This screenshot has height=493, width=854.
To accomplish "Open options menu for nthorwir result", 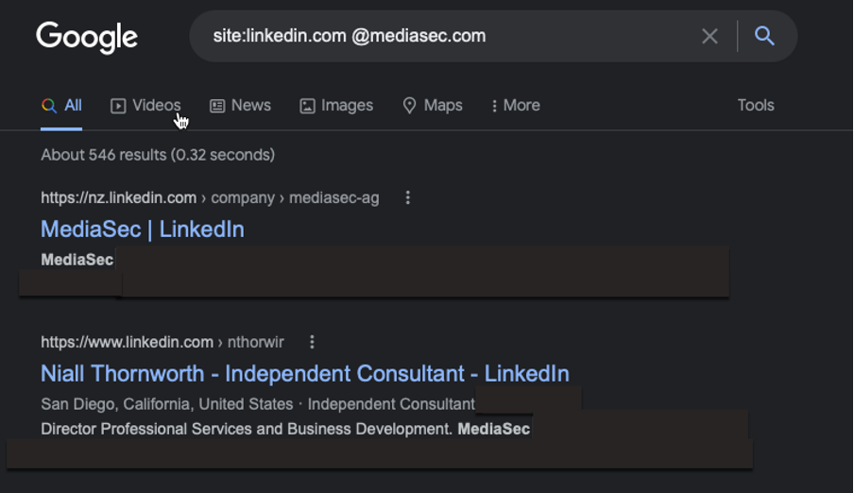I will (x=312, y=342).
